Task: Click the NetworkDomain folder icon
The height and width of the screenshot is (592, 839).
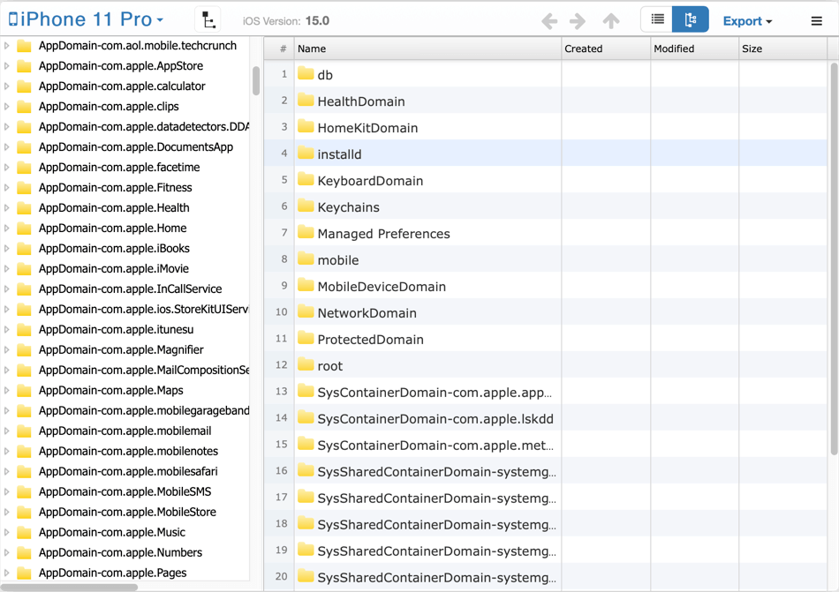Action: coord(306,311)
